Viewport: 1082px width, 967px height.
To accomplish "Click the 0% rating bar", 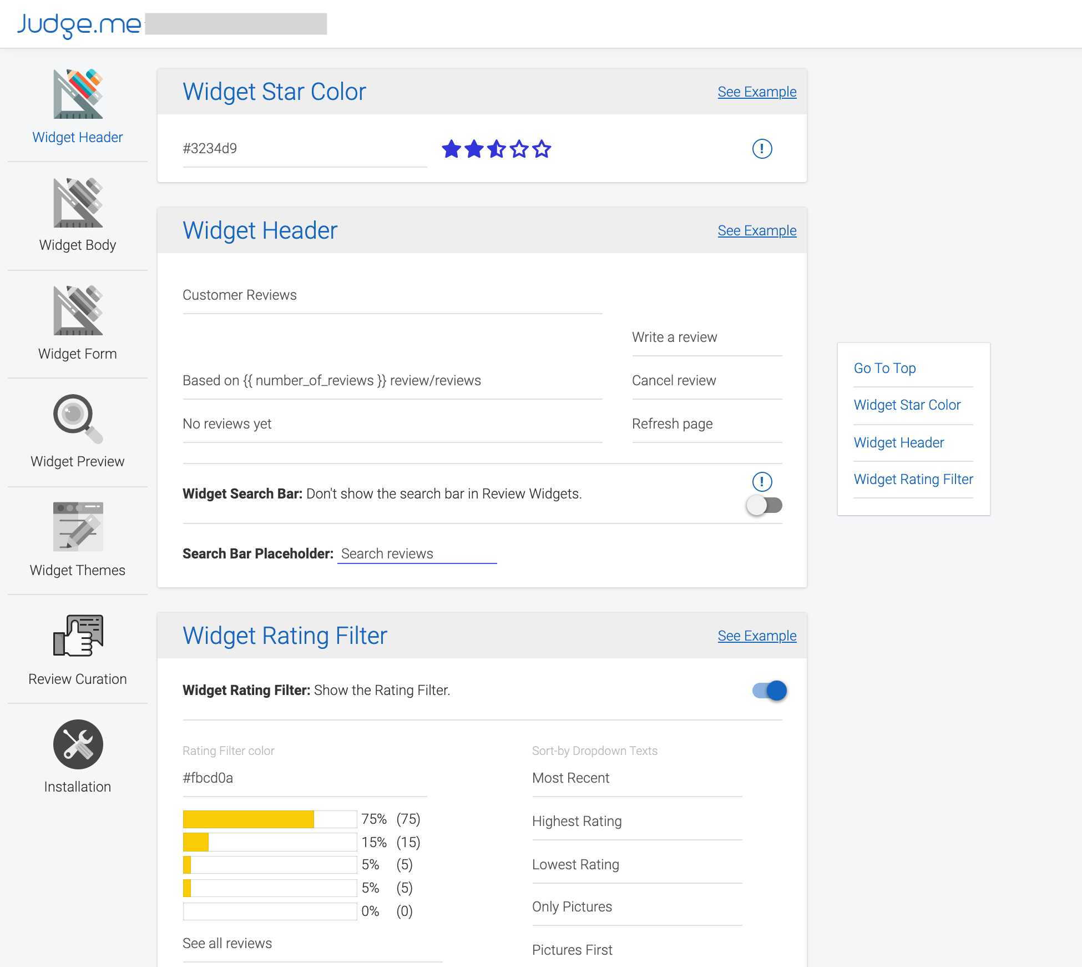I will click(x=270, y=911).
